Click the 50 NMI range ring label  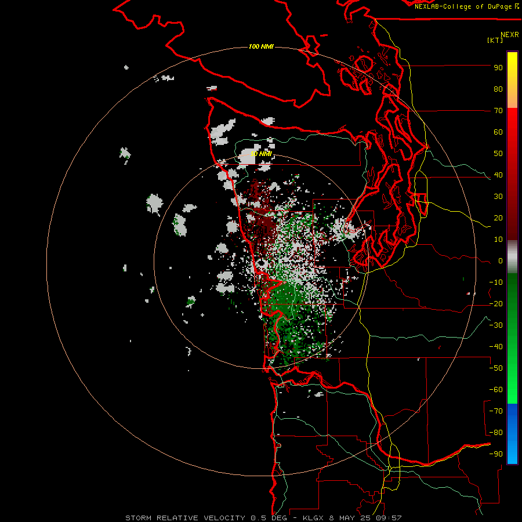click(261, 154)
